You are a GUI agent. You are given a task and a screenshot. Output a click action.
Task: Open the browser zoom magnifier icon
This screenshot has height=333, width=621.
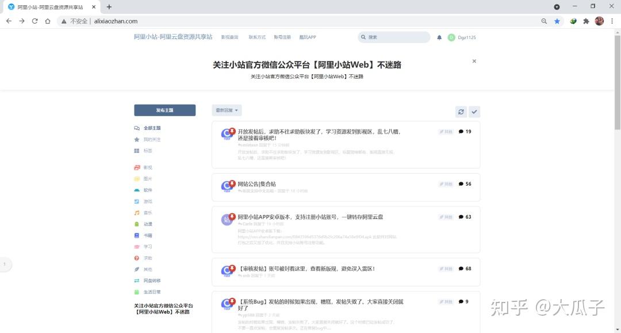pos(544,21)
